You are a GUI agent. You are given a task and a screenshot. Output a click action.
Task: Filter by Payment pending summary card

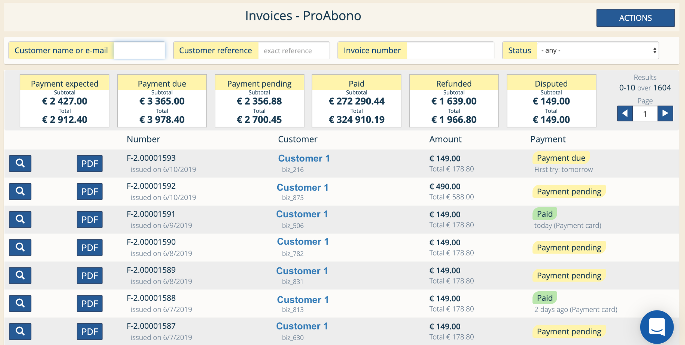[259, 101]
